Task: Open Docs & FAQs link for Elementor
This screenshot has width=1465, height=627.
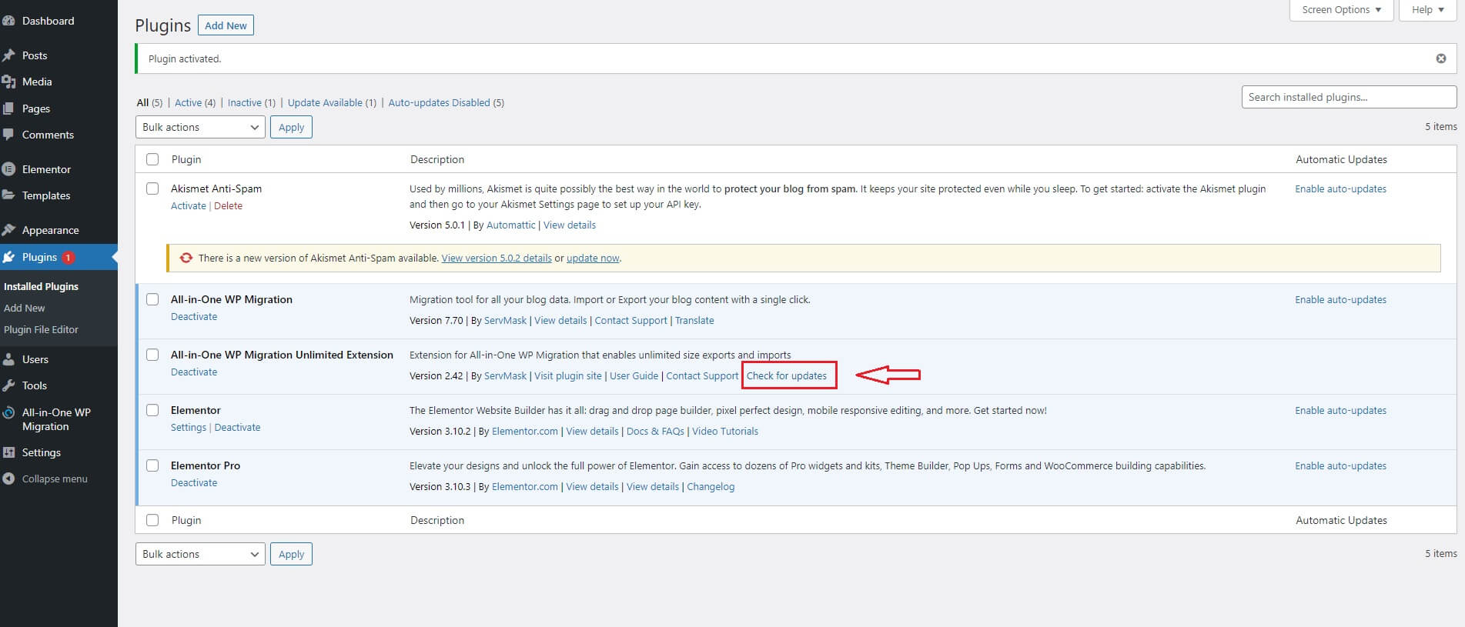Action: point(655,431)
